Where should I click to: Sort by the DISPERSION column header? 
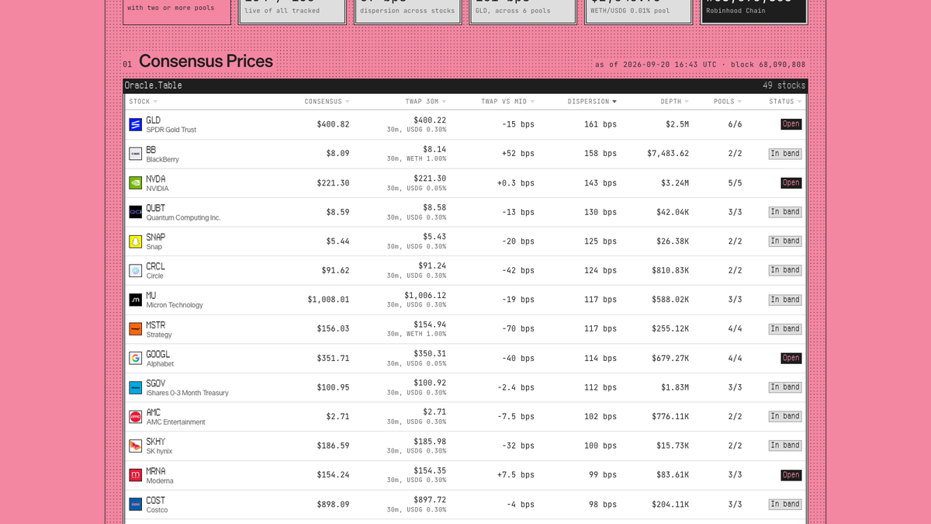pyautogui.click(x=592, y=102)
